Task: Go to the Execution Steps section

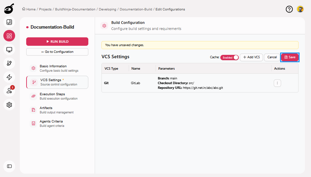Action: [x=57, y=96]
